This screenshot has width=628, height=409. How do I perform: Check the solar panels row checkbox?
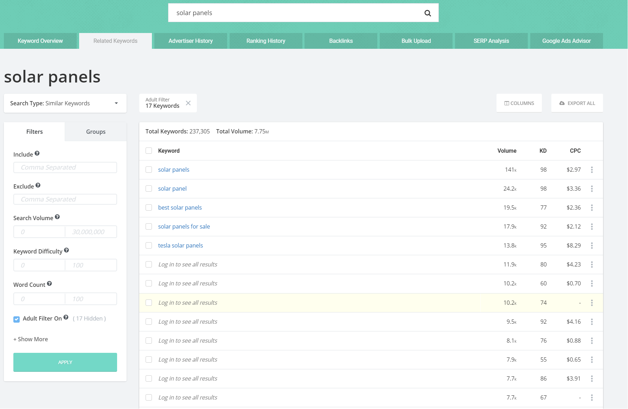click(x=149, y=170)
